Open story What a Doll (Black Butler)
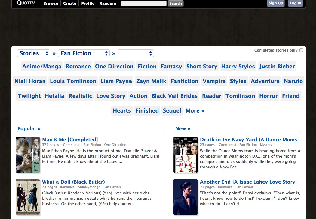 tap(73, 181)
